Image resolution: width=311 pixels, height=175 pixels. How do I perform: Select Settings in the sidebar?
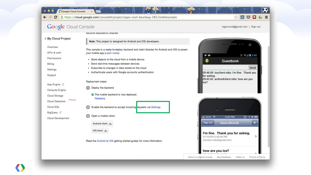[x=52, y=69]
